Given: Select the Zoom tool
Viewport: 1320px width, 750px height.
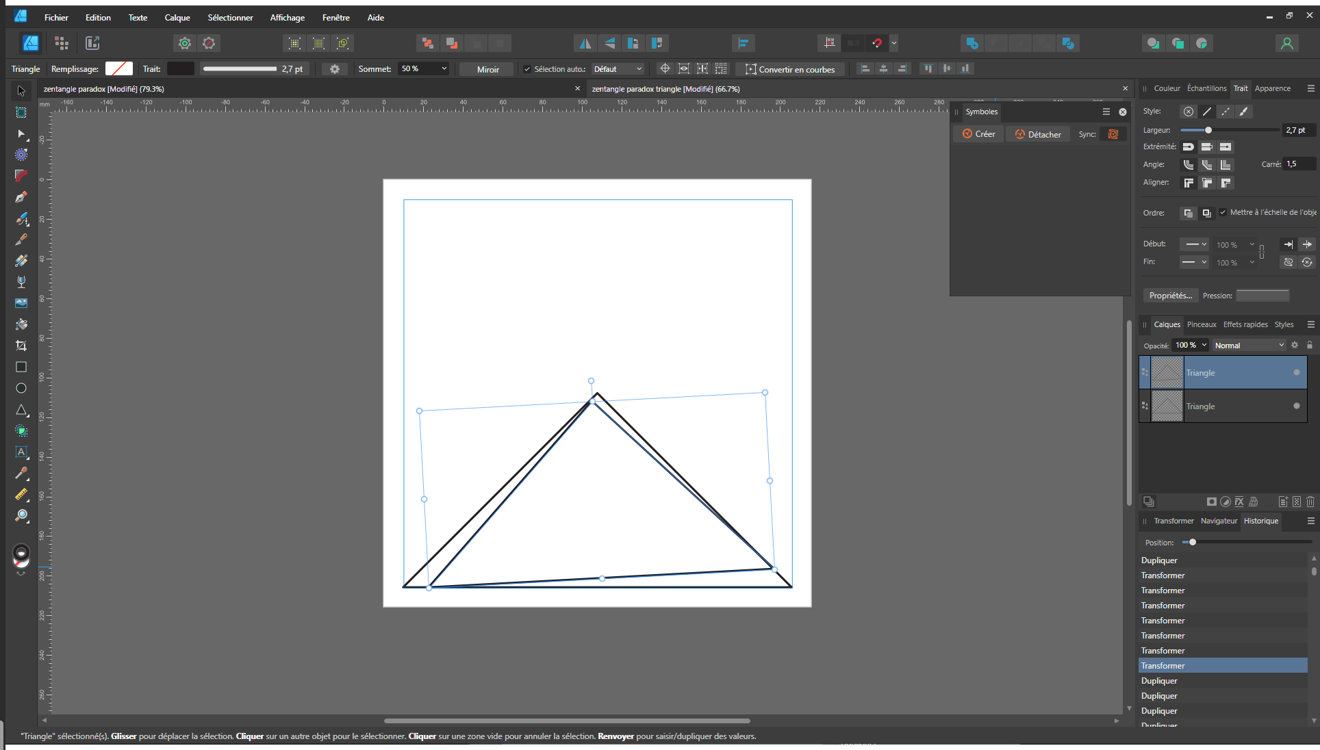Looking at the screenshot, I should [21, 515].
